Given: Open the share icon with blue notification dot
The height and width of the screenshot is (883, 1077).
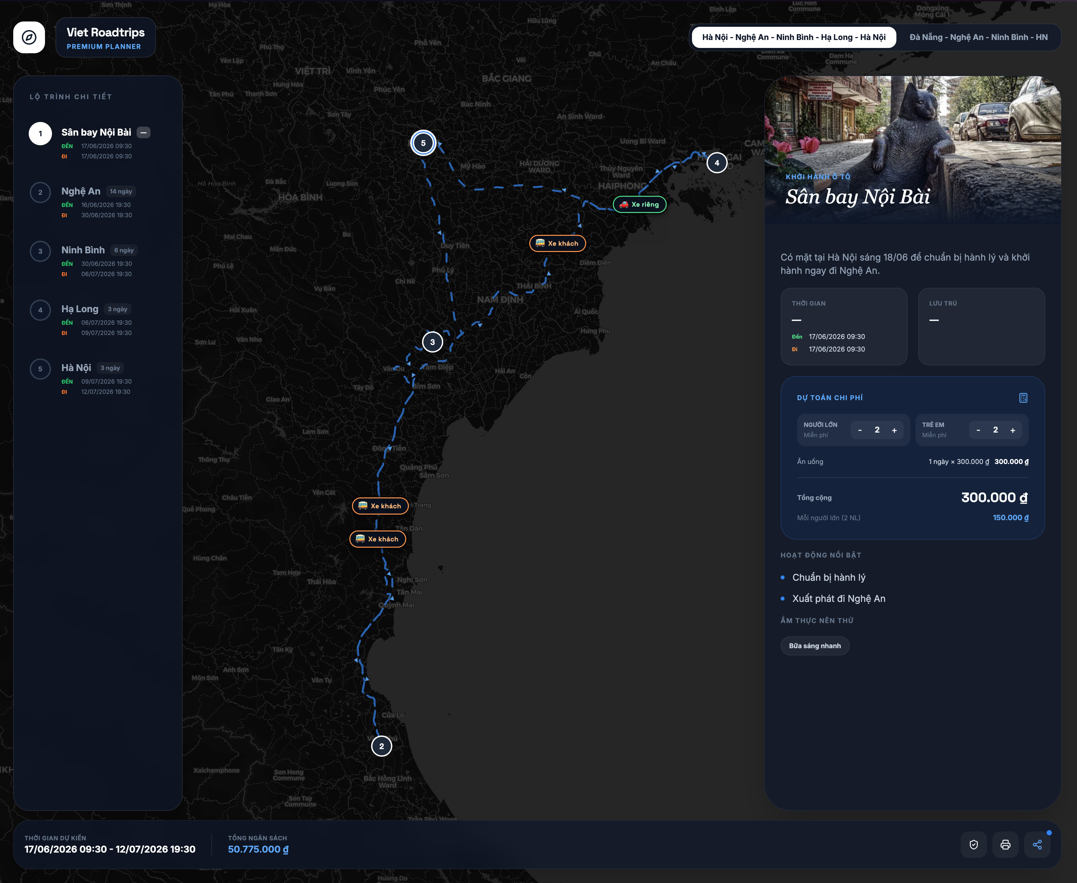Looking at the screenshot, I should 1037,844.
